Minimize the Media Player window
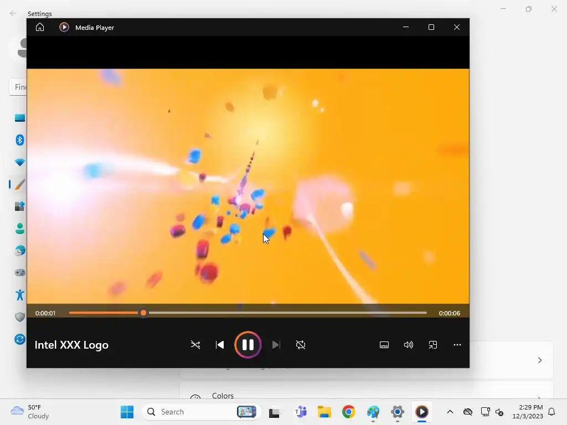The height and width of the screenshot is (425, 567). [x=406, y=27]
